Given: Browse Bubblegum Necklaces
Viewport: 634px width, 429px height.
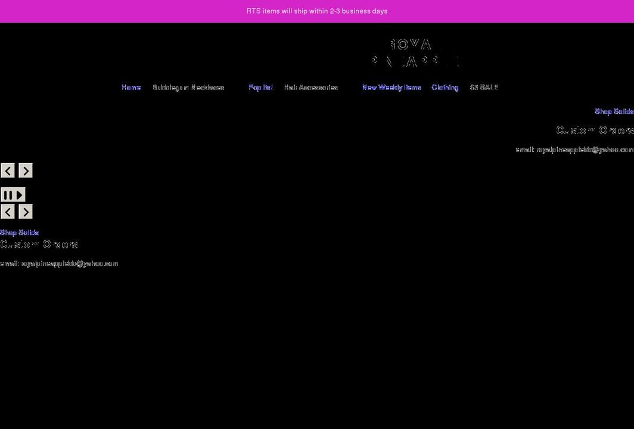Looking at the screenshot, I should pyautogui.click(x=189, y=87).
